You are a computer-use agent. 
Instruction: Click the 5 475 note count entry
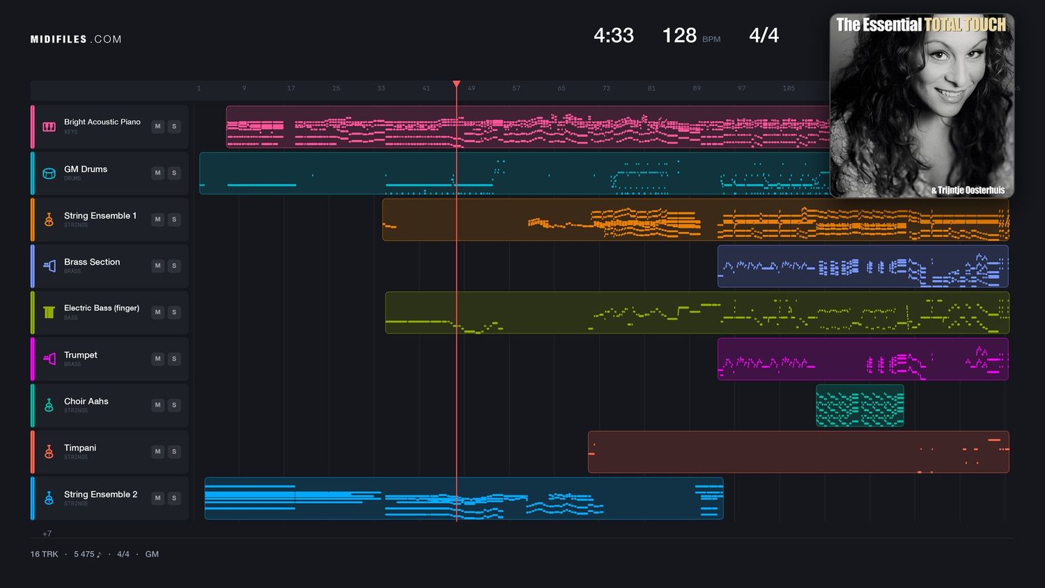coord(88,555)
